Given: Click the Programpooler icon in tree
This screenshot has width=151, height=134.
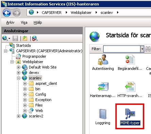Looking at the screenshot, I should pos(18,56).
